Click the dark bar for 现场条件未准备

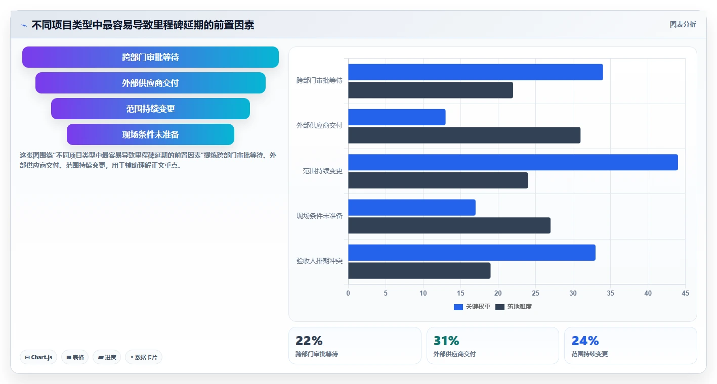click(x=449, y=225)
